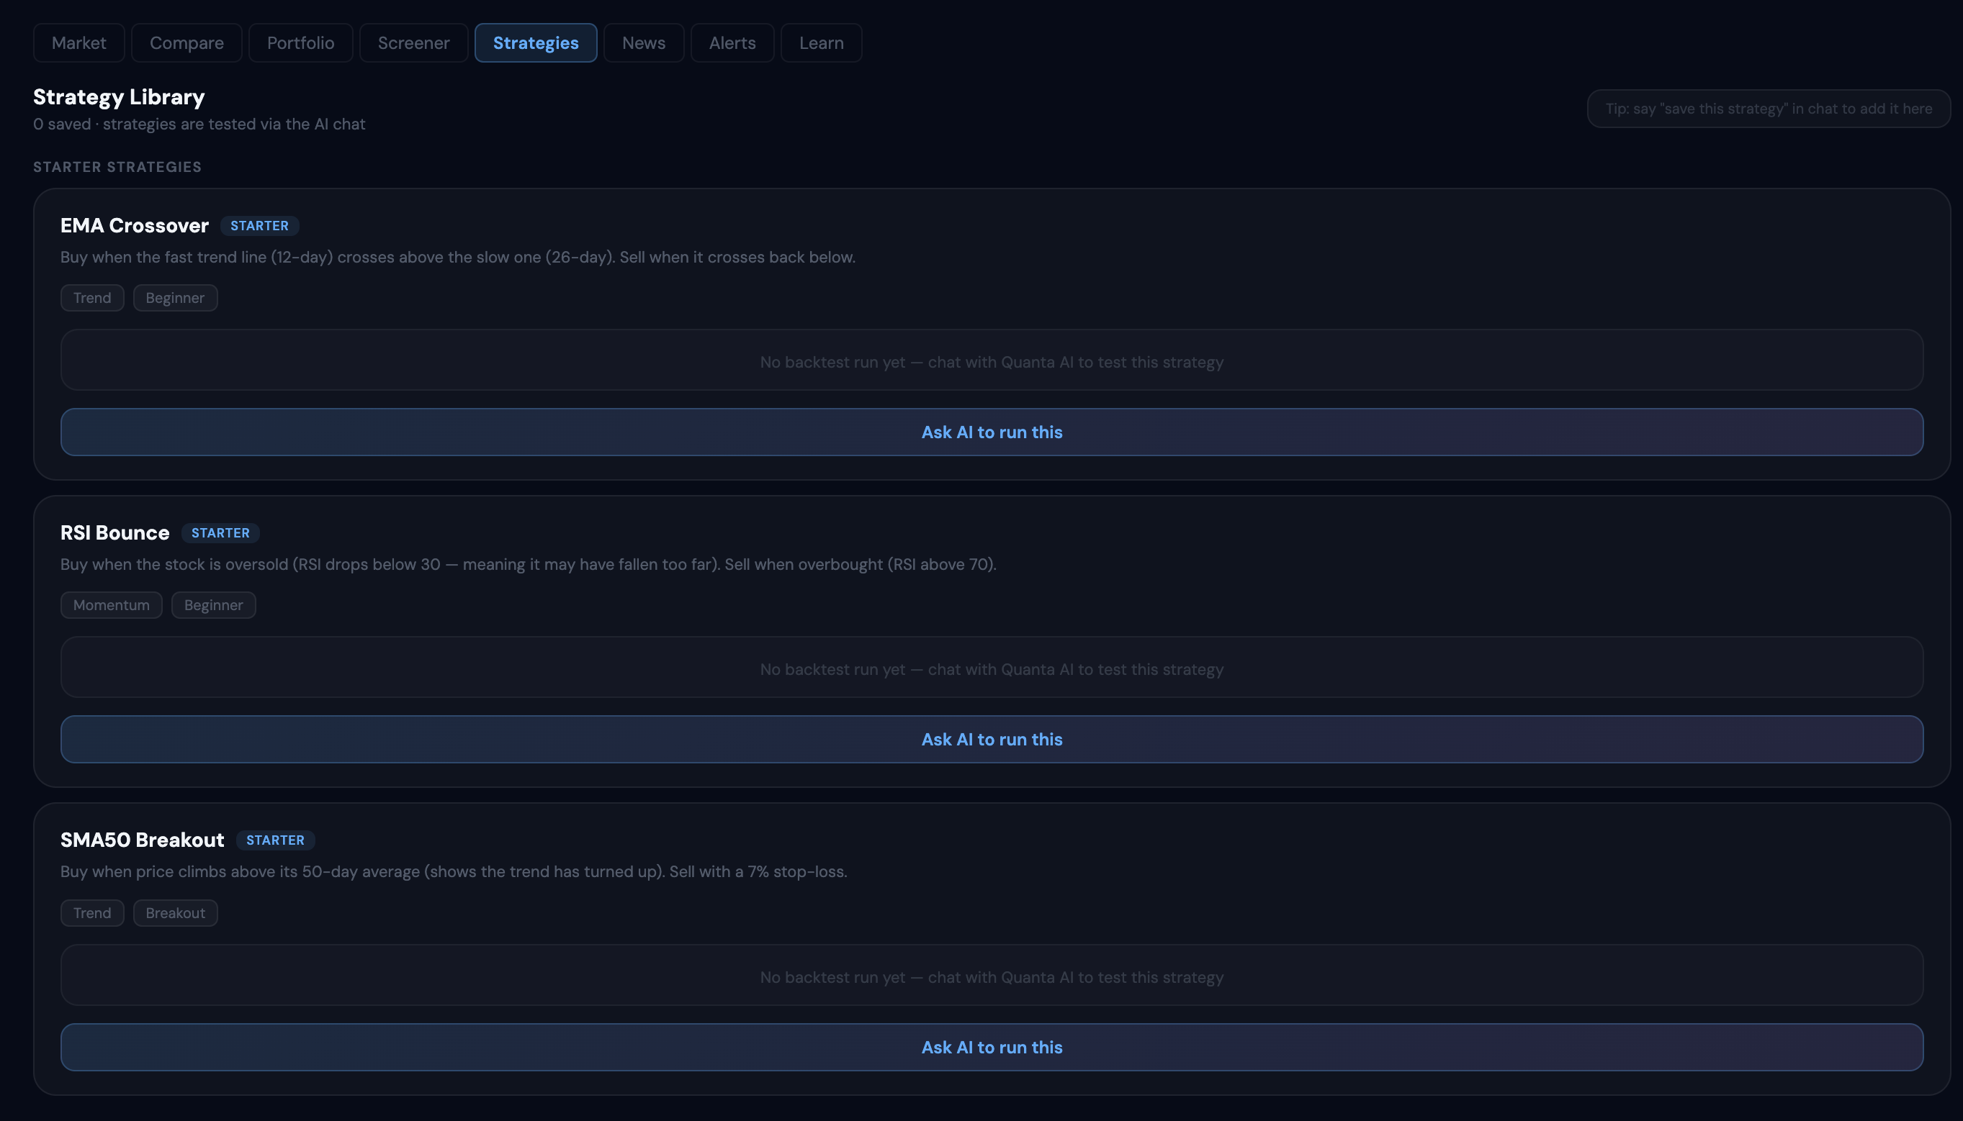This screenshot has width=1963, height=1121.
Task: Click the EMA Crossover backtest placeholder panel
Action: tap(992, 360)
